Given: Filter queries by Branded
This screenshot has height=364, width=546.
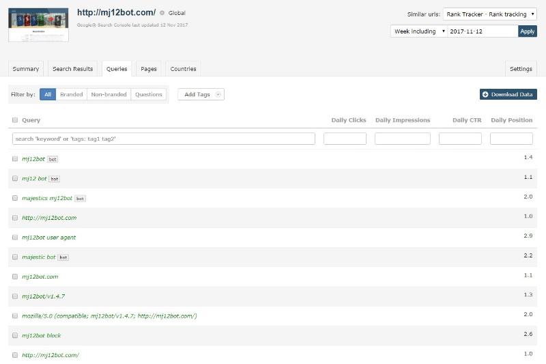Looking at the screenshot, I should (72, 94).
